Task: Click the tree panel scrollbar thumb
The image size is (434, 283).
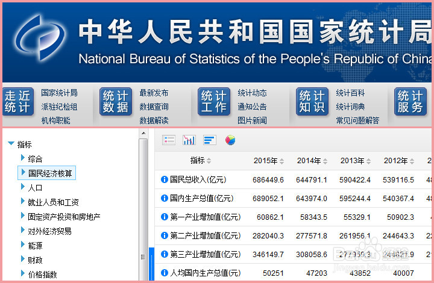Action: coord(143,210)
